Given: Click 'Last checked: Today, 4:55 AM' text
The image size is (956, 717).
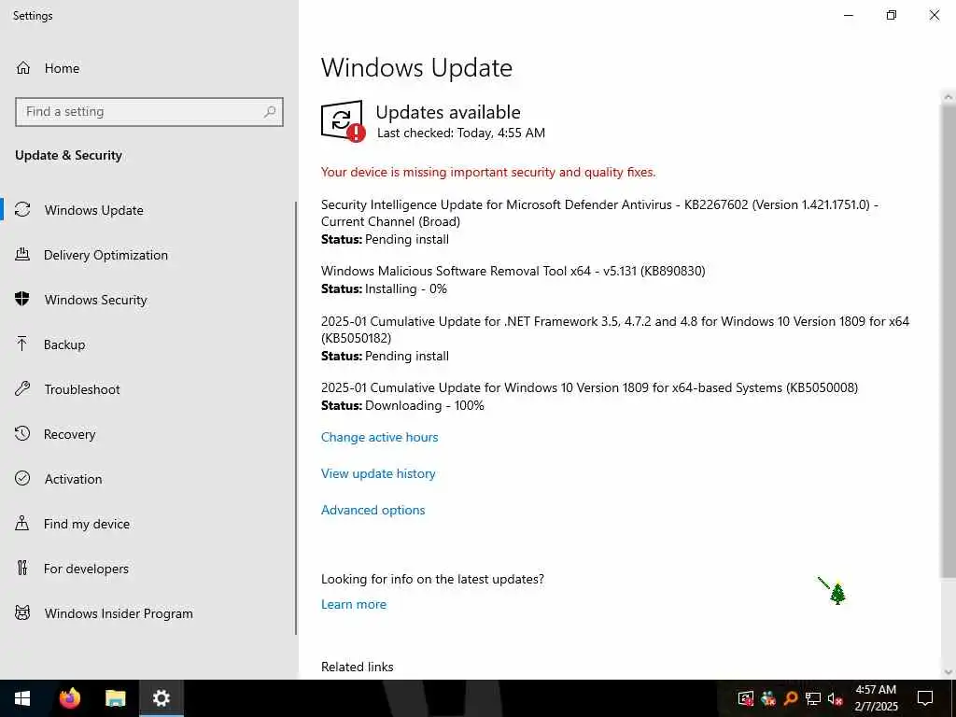Looking at the screenshot, I should coord(461,133).
